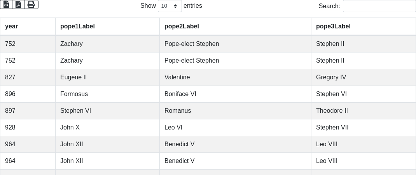This screenshot has width=416, height=175.
Task: Sort table by year column header
Action: (28, 26)
